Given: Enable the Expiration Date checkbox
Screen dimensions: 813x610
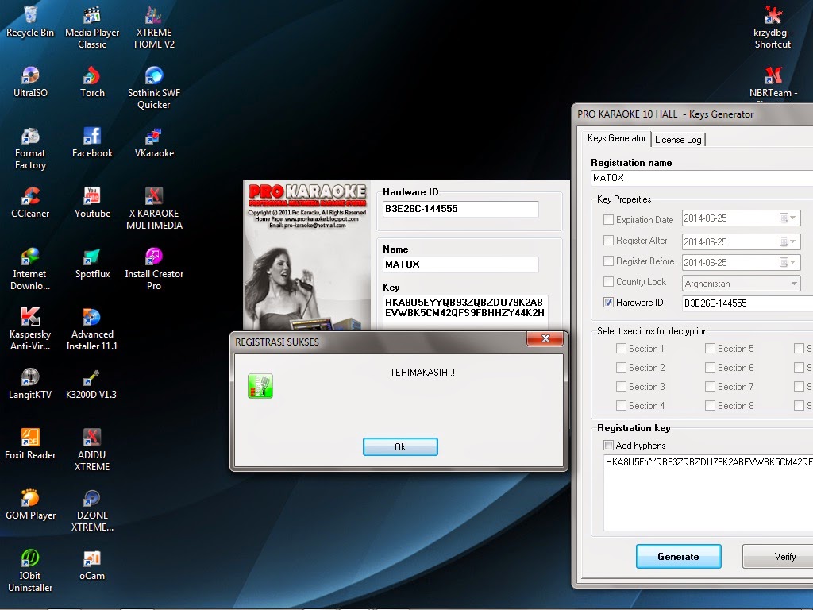Looking at the screenshot, I should click(608, 219).
